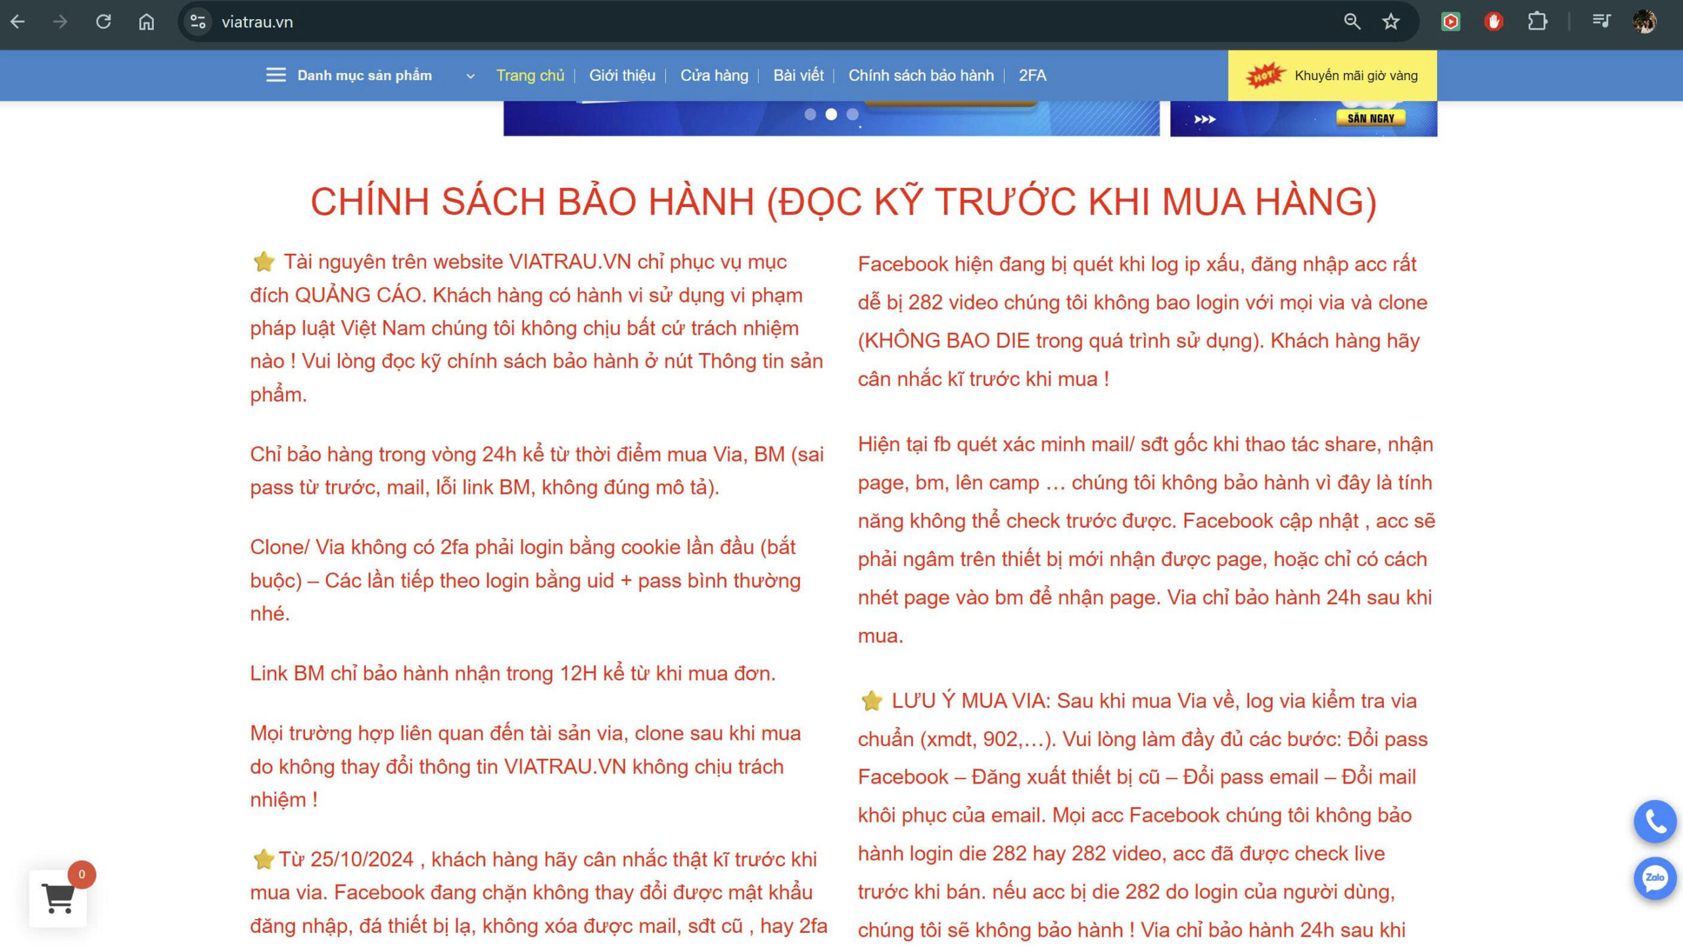The height and width of the screenshot is (946, 1683).
Task: Open Chính sách bảo hành in the navbar
Action: click(x=921, y=75)
